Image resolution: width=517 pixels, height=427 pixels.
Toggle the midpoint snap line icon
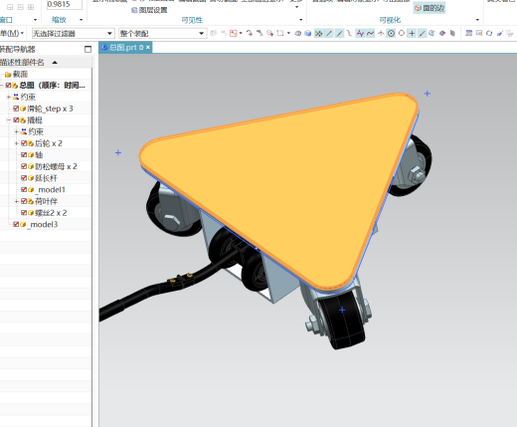click(x=339, y=33)
